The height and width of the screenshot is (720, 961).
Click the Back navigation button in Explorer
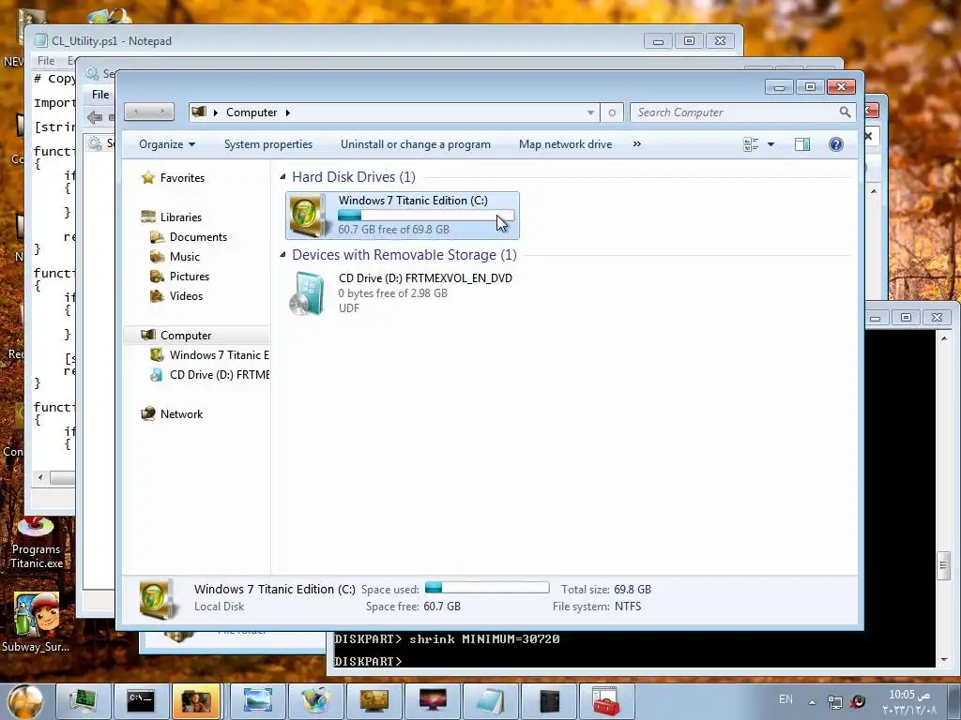point(137,112)
